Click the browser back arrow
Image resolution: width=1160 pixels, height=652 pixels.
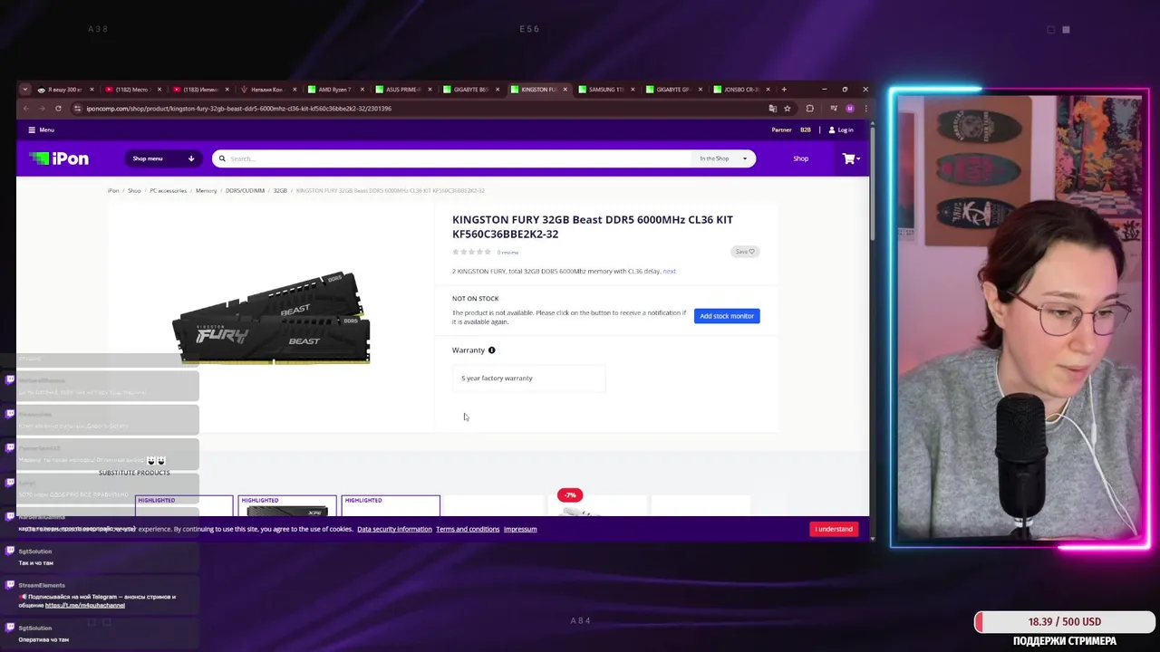[x=26, y=108]
